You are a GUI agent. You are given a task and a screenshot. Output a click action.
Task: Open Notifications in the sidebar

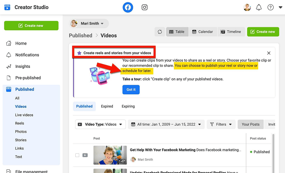[27, 55]
